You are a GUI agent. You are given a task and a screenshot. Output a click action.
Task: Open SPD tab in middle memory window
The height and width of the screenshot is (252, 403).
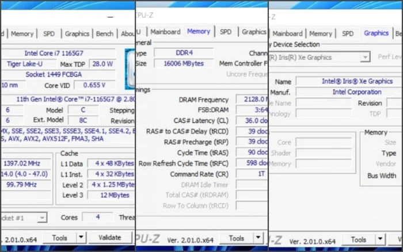(x=226, y=32)
